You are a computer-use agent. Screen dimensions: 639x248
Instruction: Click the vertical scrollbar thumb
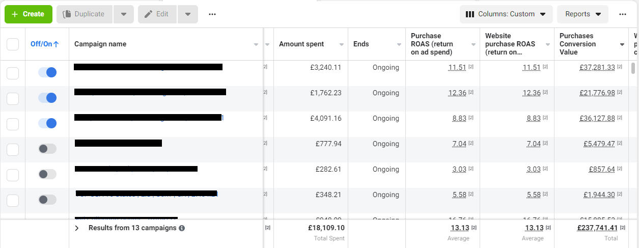point(633,68)
